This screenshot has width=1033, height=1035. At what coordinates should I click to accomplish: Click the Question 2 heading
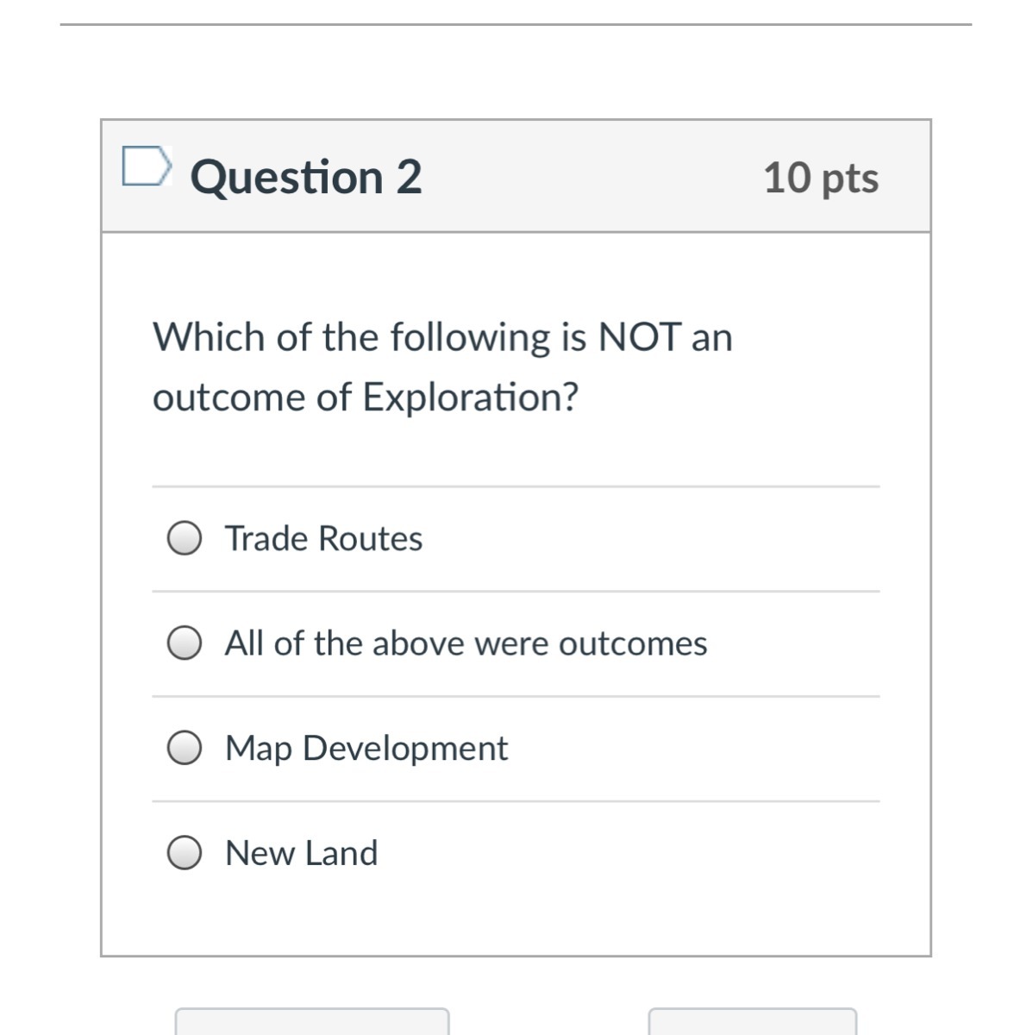click(306, 178)
